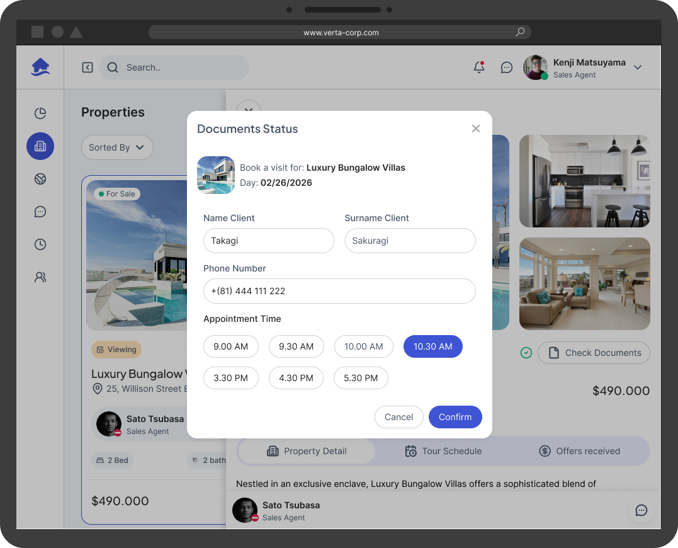Click the Luxury Bungalow card title
Image resolution: width=678 pixels, height=548 pixels.
tap(138, 374)
